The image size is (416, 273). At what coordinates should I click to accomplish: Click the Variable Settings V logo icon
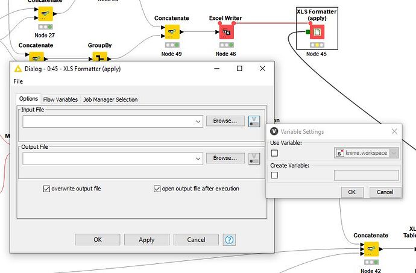(x=274, y=131)
